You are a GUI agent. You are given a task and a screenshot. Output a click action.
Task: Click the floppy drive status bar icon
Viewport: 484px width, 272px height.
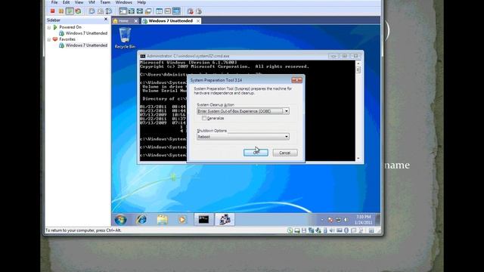(x=304, y=230)
